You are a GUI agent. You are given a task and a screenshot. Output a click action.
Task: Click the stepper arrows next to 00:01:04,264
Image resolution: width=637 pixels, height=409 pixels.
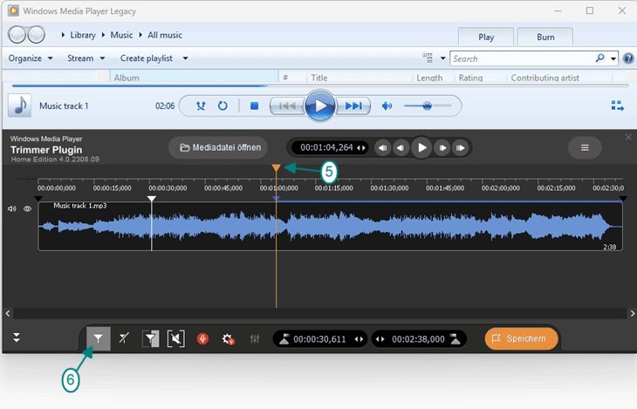[x=360, y=148]
